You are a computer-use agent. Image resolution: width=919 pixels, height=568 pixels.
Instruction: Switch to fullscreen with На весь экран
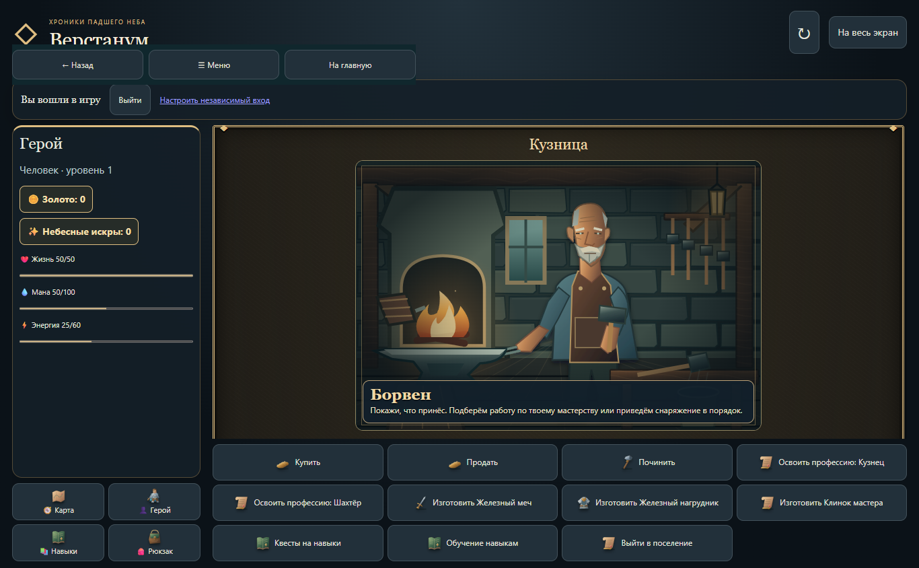click(x=868, y=32)
